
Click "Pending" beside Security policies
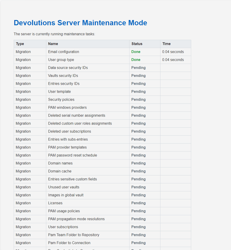pos(138,100)
